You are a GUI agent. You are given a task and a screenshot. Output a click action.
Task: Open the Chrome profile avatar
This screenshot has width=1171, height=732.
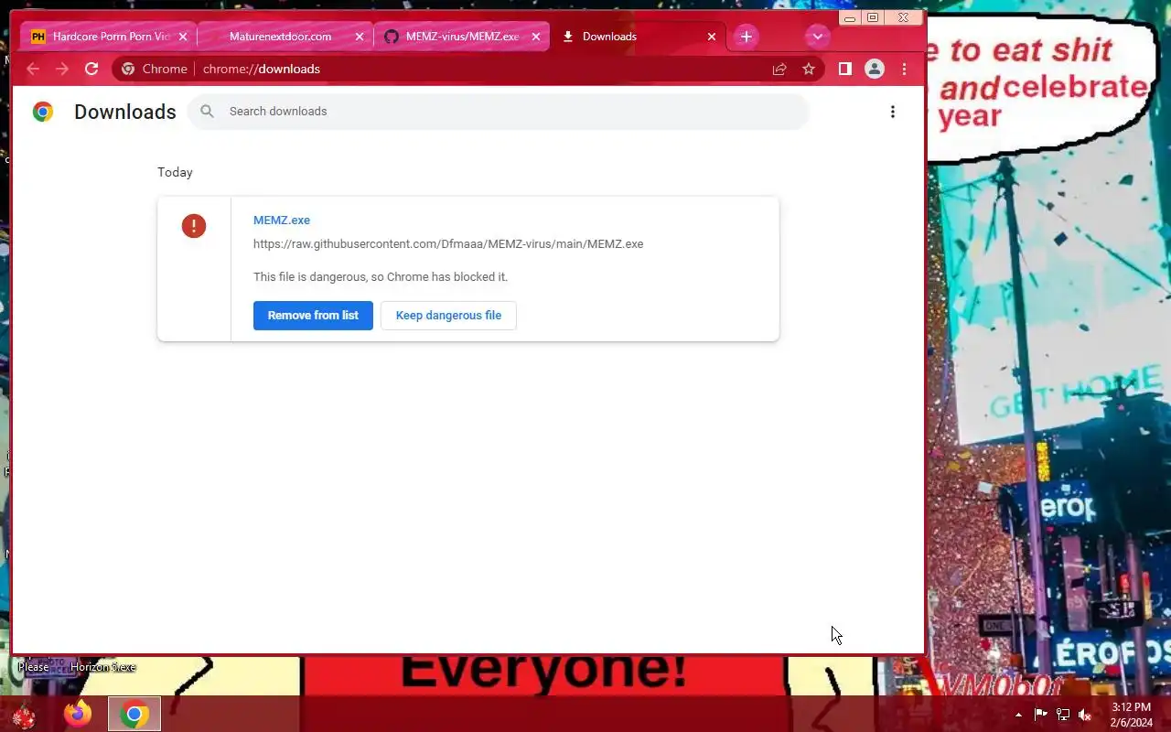pos(875,69)
